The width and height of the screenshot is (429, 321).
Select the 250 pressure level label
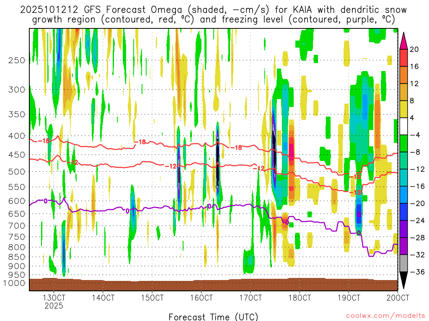(17, 60)
